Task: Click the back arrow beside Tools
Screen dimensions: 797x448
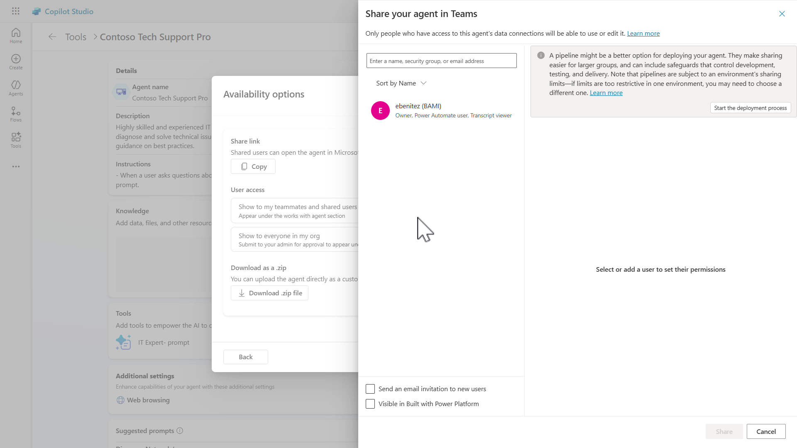Action: click(52, 37)
